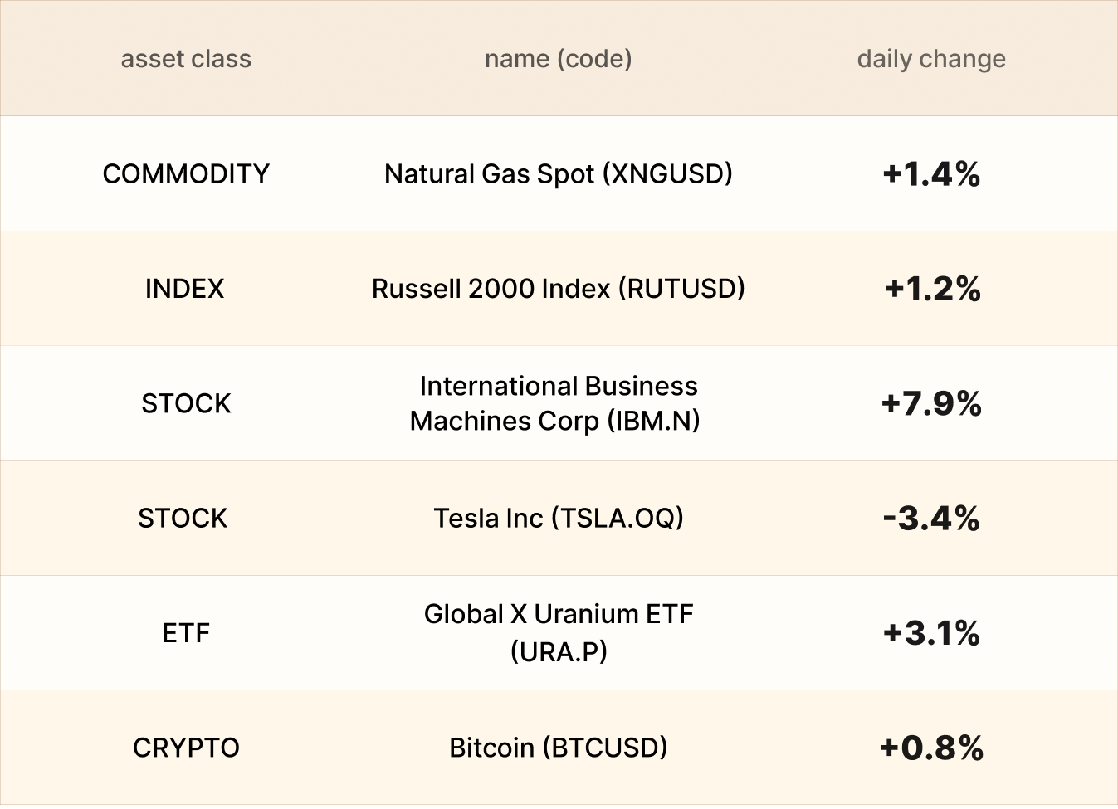
Task: Select the STOCK cell in IBM row
Action: [186, 403]
